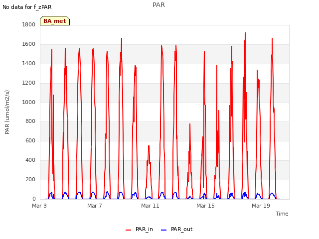
Task: Click the 0 y-axis label
Action: click(34, 199)
